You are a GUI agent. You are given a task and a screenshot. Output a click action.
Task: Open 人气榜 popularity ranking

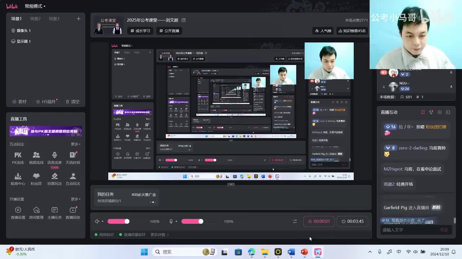[x=323, y=31]
